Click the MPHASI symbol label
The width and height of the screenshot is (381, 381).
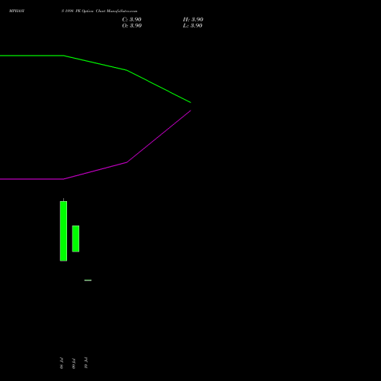[17, 11]
